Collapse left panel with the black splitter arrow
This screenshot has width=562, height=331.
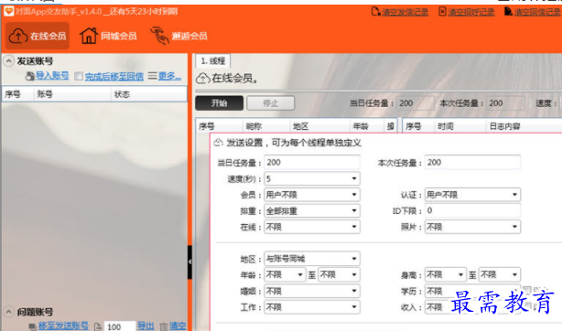190,262
